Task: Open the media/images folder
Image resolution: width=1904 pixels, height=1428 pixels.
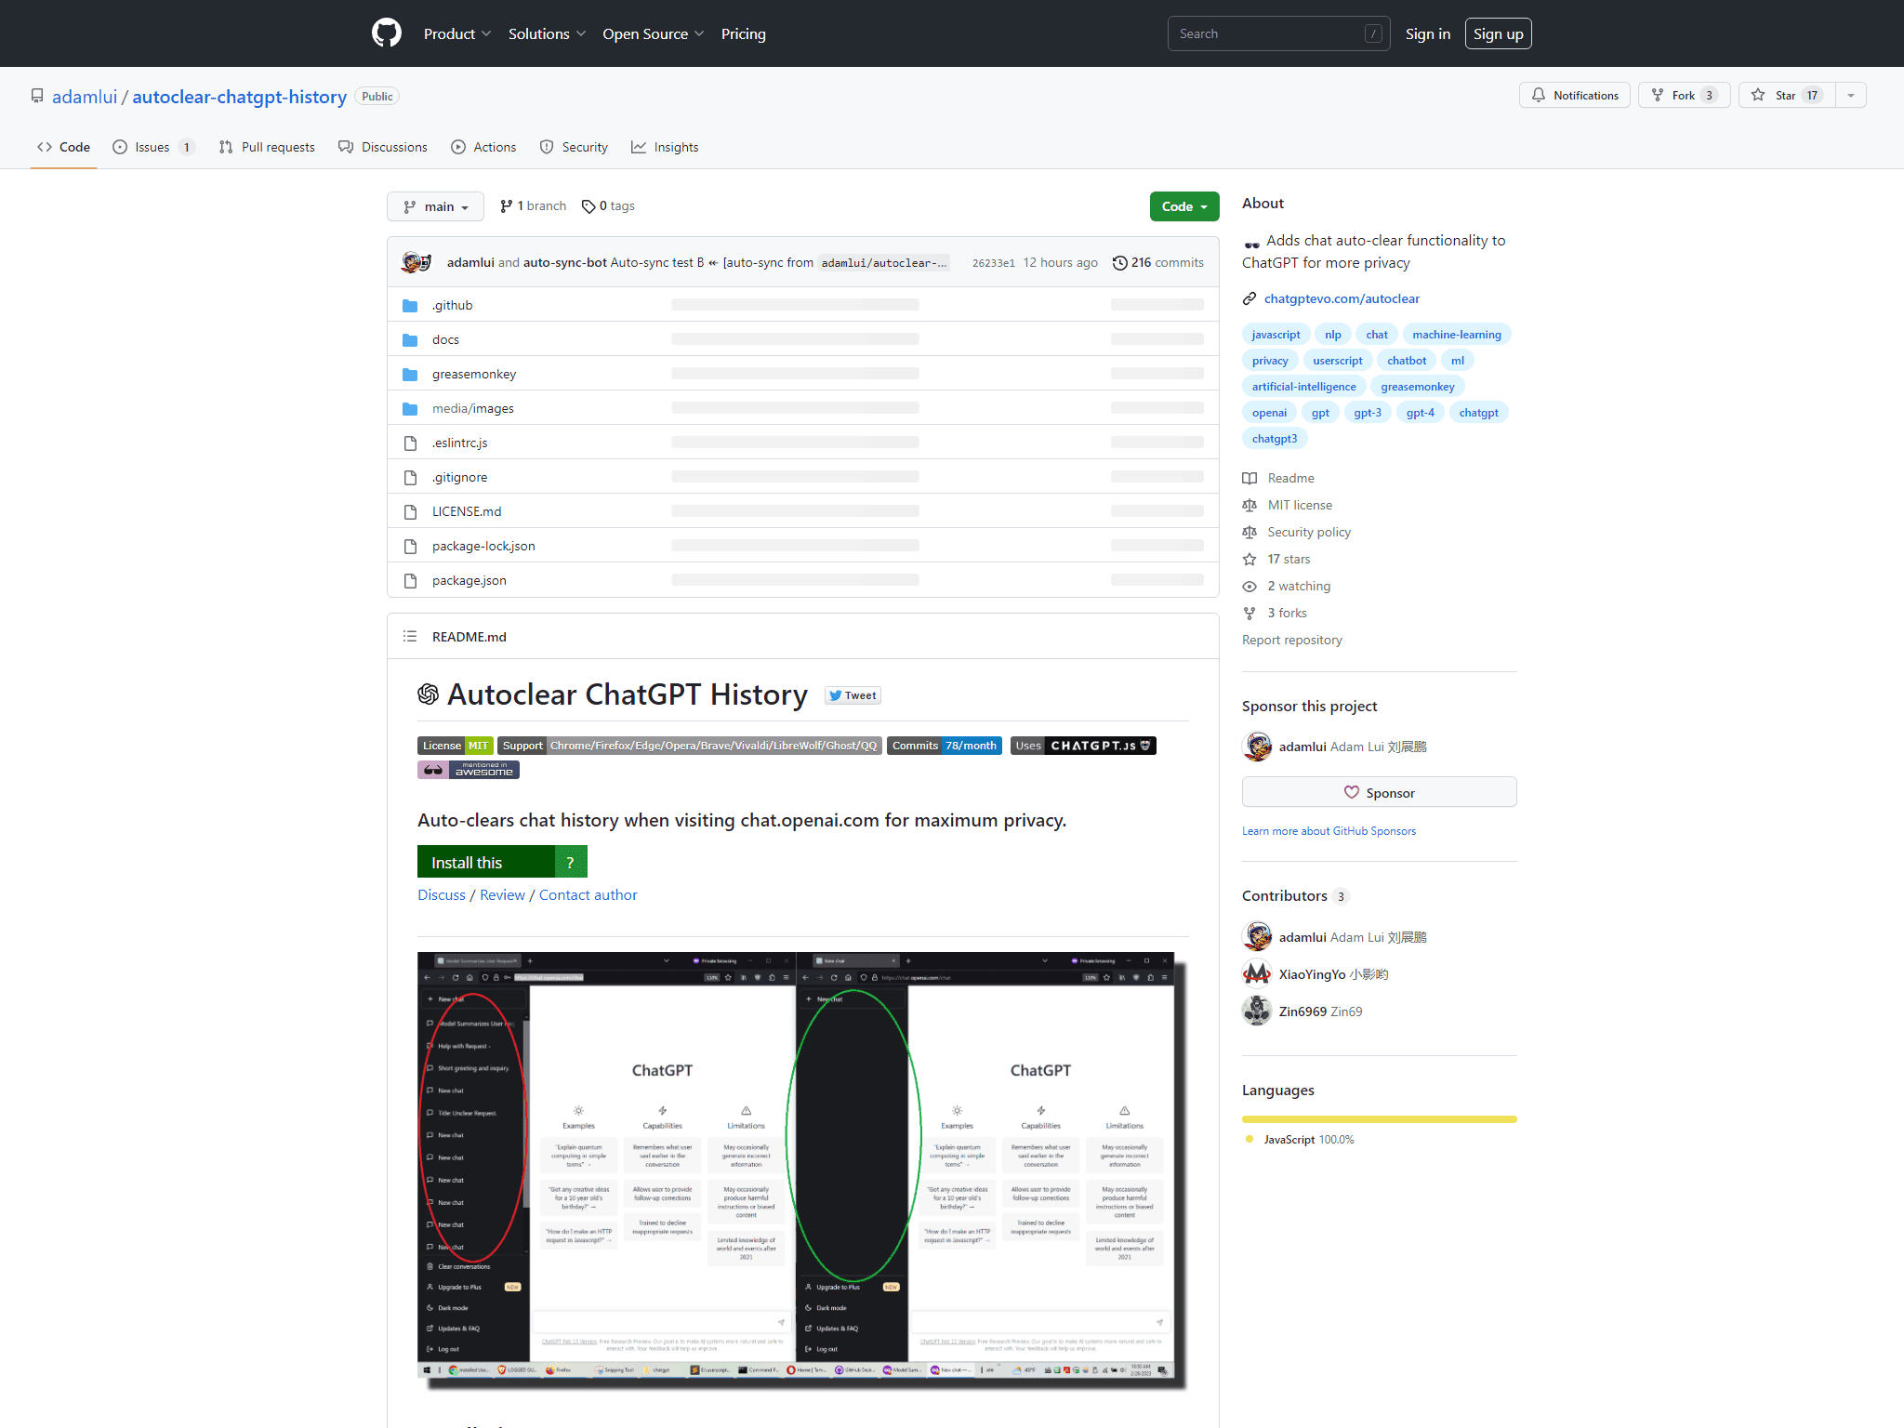Action: pos(472,408)
